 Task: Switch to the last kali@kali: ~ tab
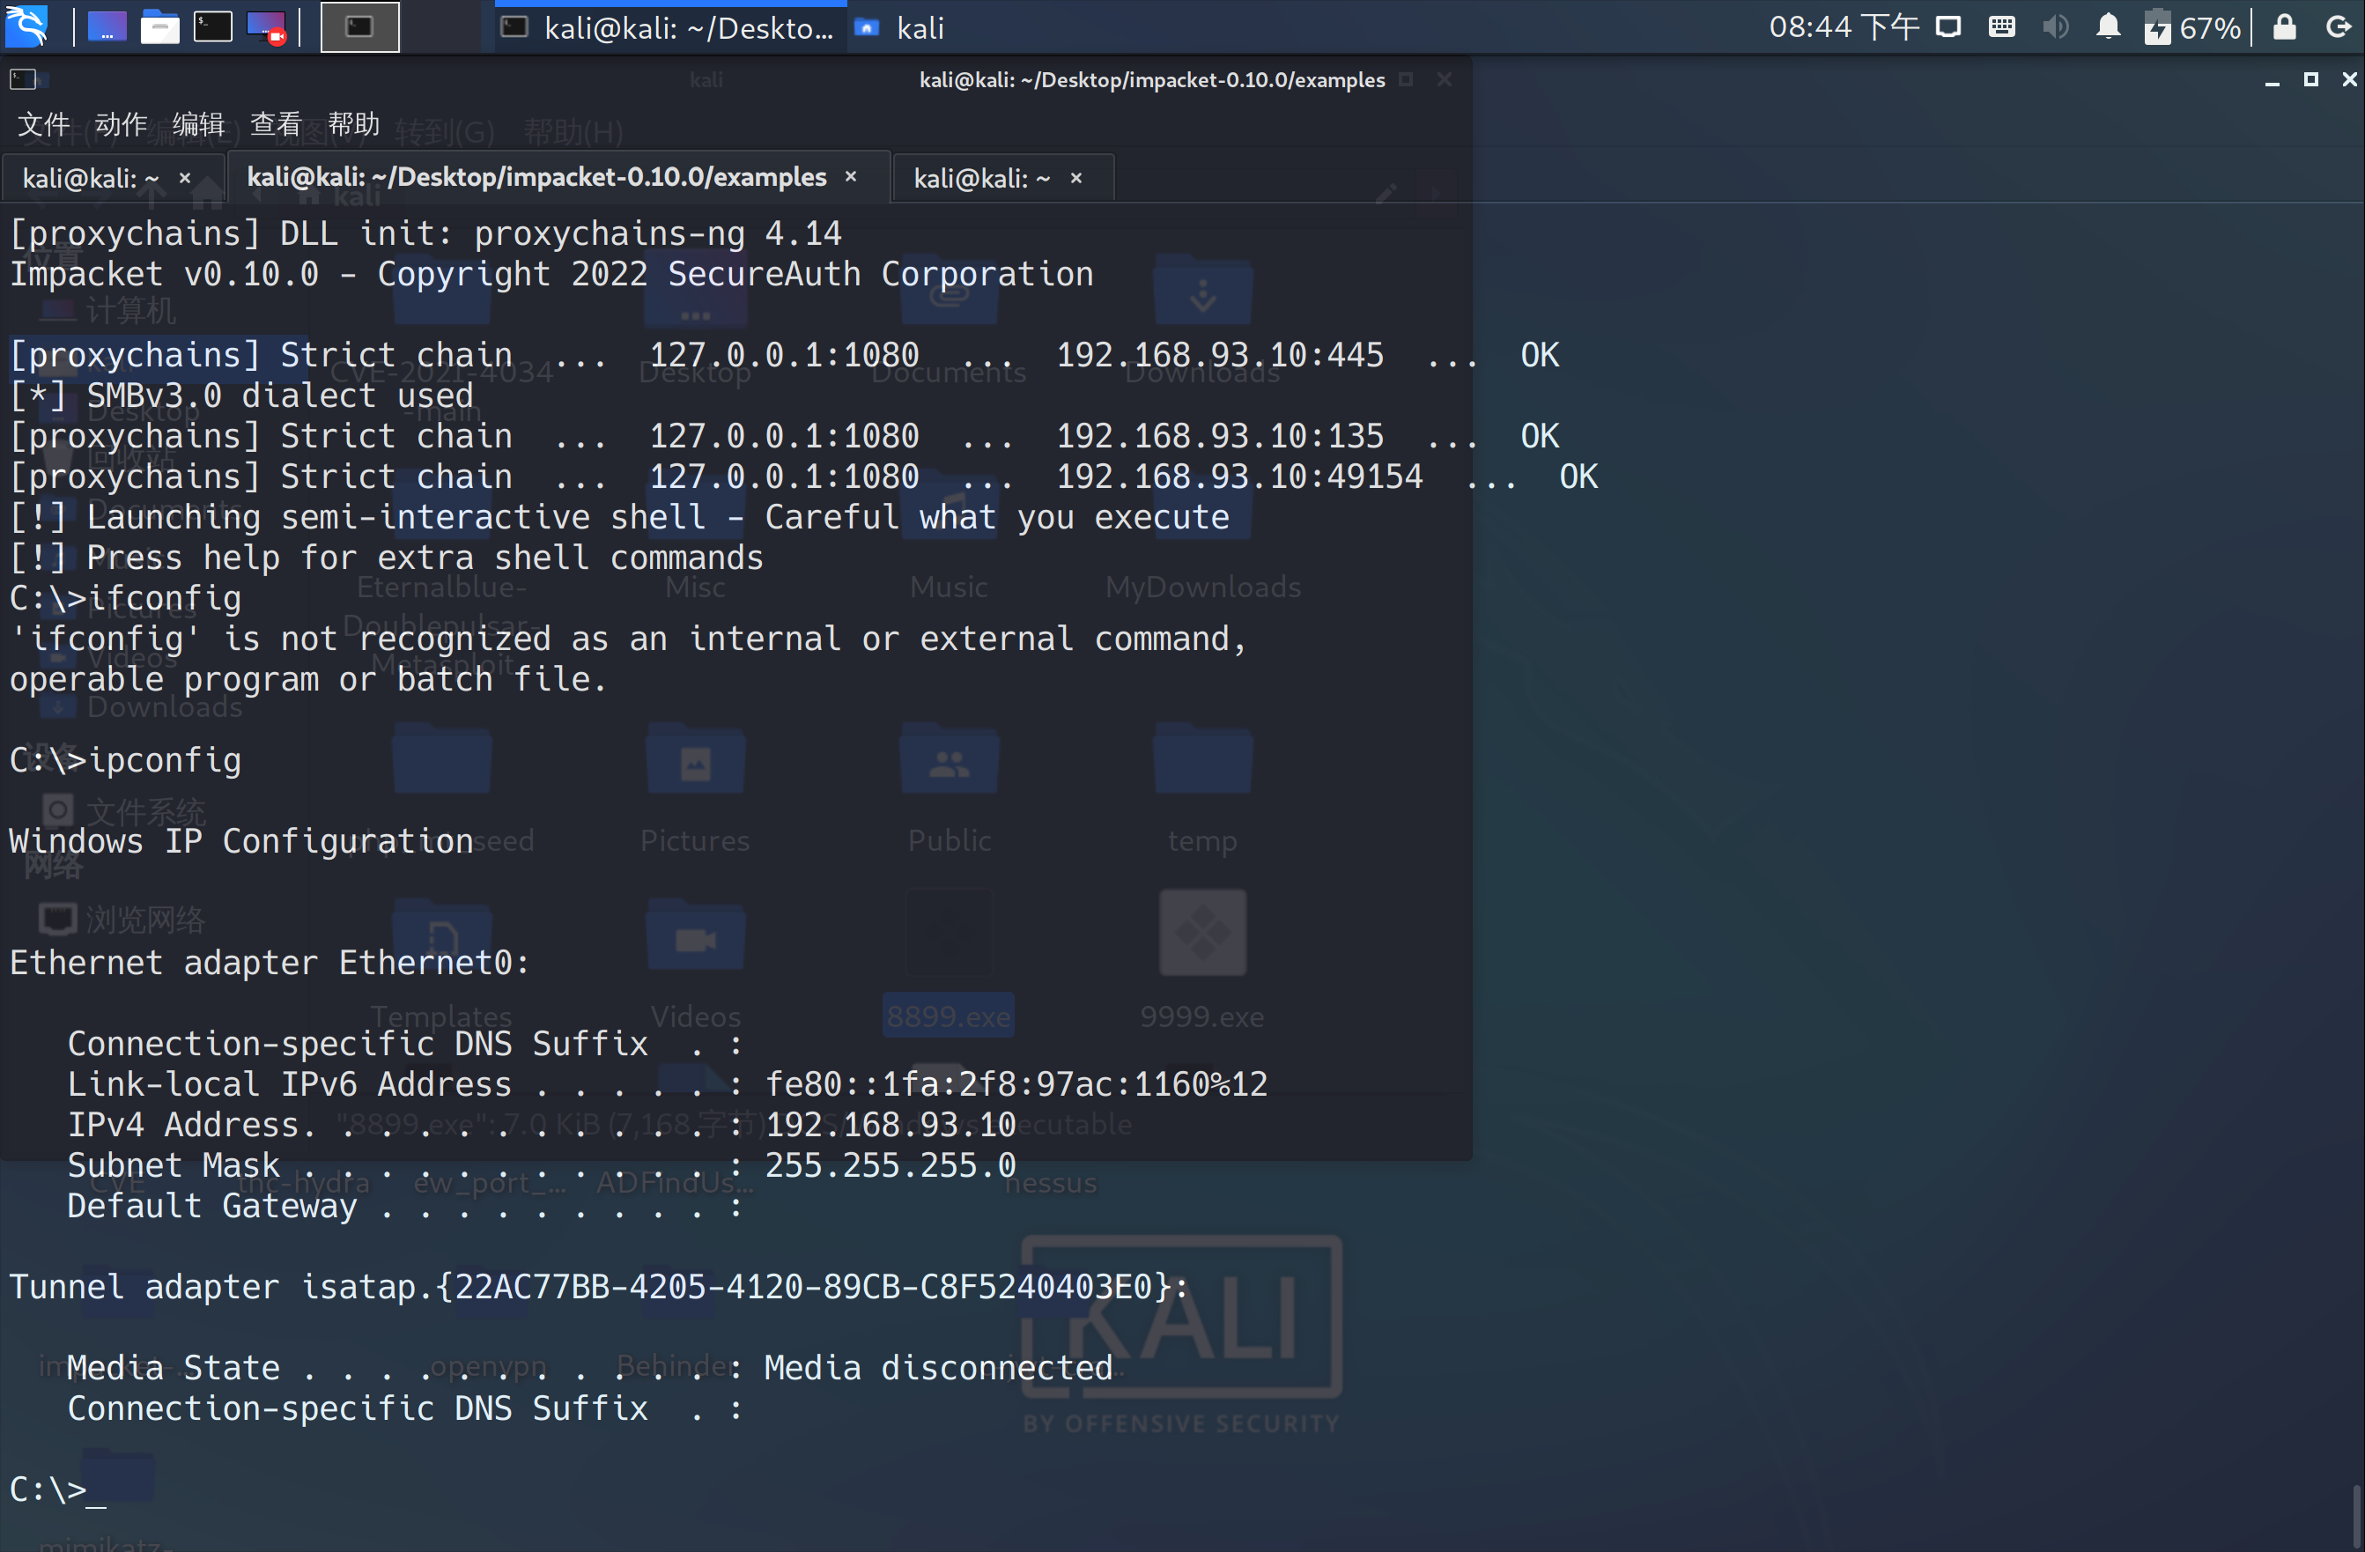pyautogui.click(x=980, y=178)
